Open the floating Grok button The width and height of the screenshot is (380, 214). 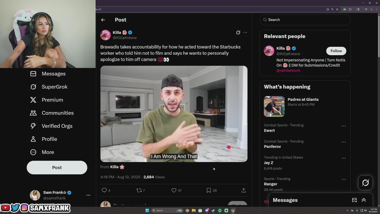pos(365,182)
